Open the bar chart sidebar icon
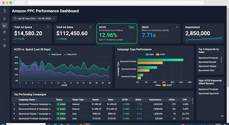229x125 pixels. (x=4, y=39)
